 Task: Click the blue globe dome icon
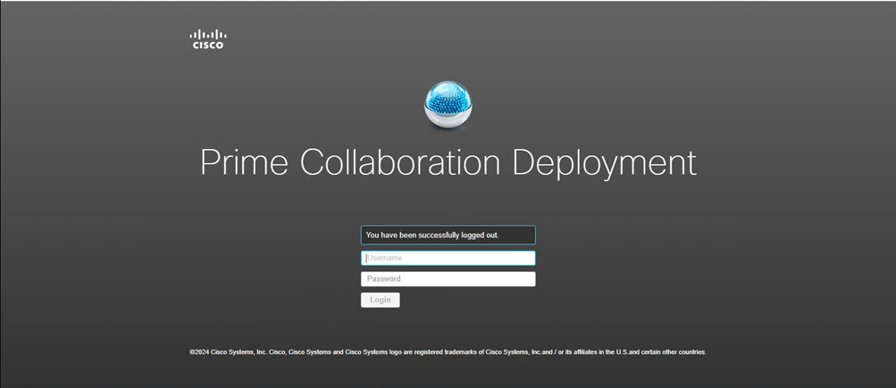448,103
